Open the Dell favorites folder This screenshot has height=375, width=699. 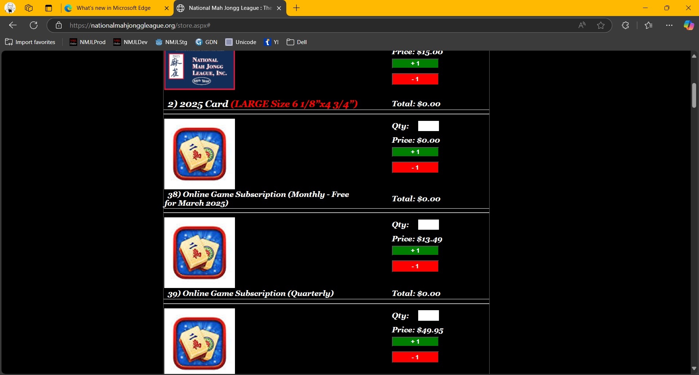click(297, 42)
